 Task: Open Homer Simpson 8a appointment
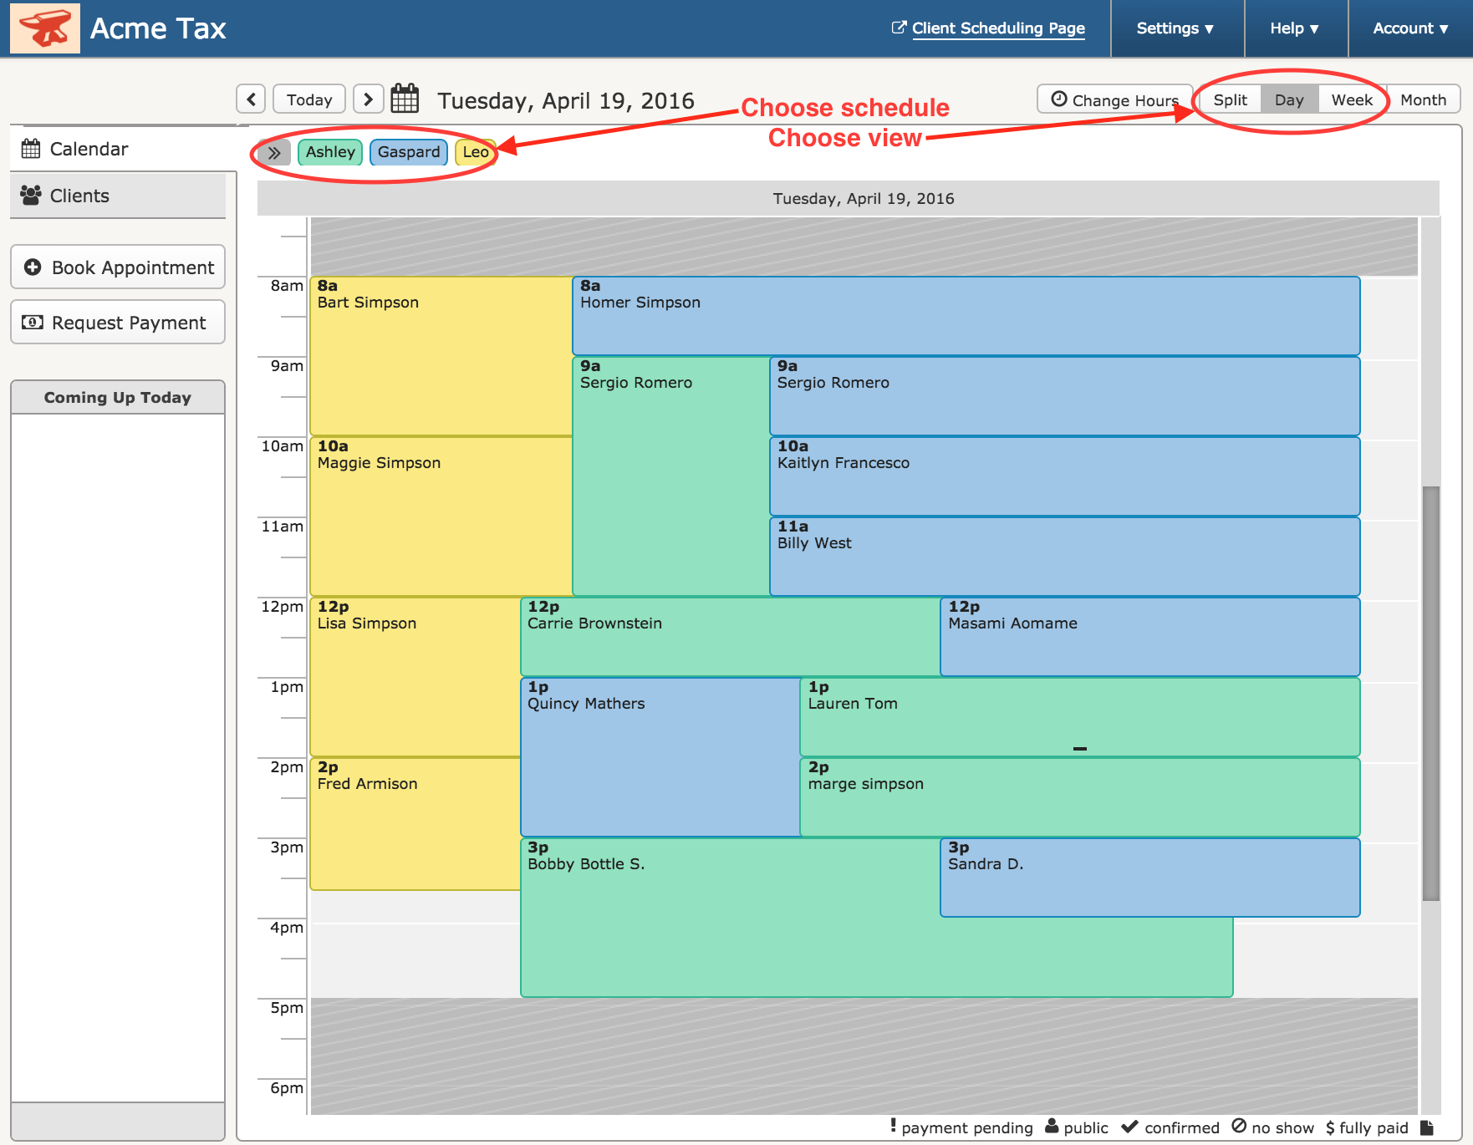coord(966,316)
